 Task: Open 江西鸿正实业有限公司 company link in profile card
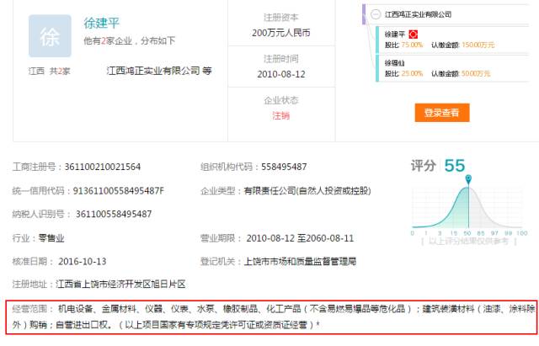coord(153,71)
